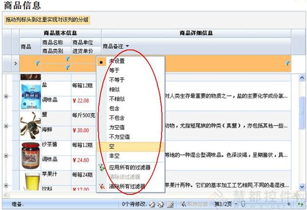Click the 清除所有过滤器 red icon in menu

click(x=102, y=186)
